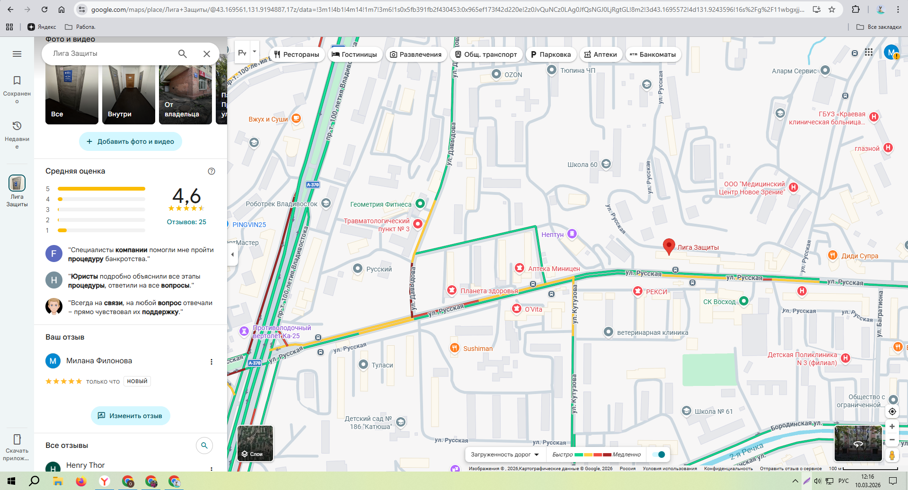
Task: Open the Ру language dropdown arrow
Action: (255, 52)
